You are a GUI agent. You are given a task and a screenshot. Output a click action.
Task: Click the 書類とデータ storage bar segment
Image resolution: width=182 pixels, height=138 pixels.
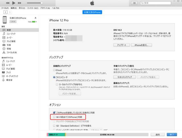(x=57, y=135)
